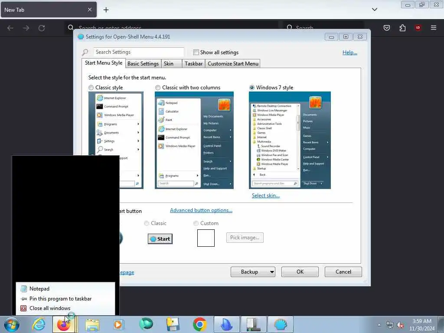Launch Internet Explorer from the taskbar

(39, 324)
